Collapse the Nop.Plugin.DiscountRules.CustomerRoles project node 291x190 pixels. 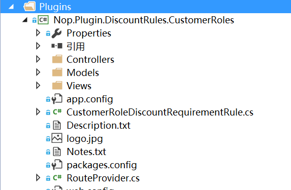25,20
